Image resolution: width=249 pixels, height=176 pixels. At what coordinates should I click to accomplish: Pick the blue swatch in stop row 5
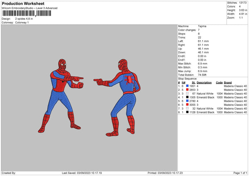[x=188, y=101]
